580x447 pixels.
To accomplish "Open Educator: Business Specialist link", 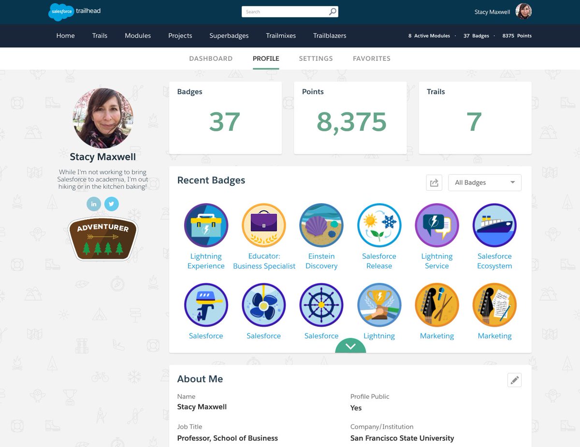I will [x=264, y=261].
